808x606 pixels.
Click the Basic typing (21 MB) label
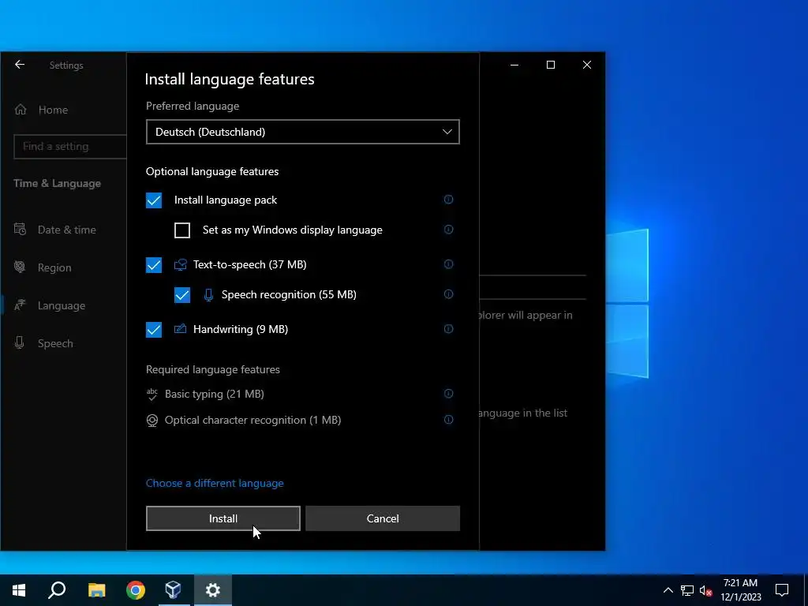(x=215, y=394)
